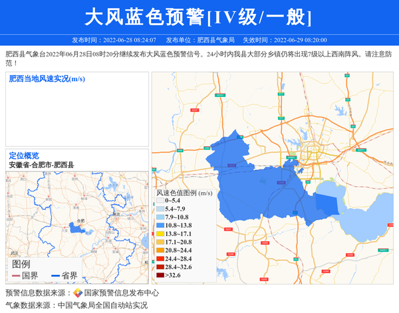This screenshot has height=313, width=399.
Task: Click the >32.6 dark red legend swatch
Action: pyautogui.click(x=160, y=275)
